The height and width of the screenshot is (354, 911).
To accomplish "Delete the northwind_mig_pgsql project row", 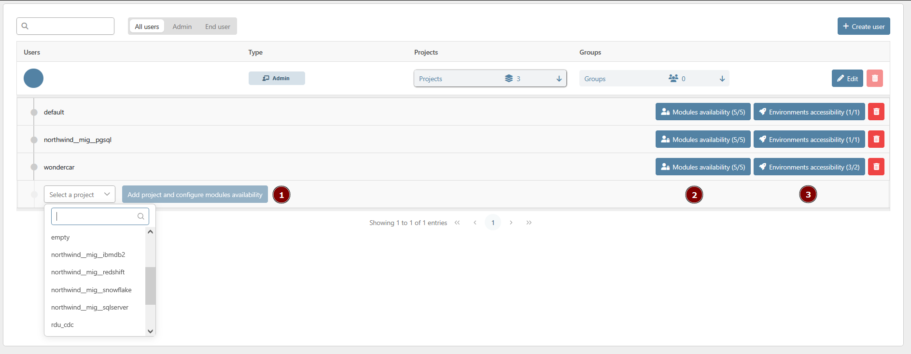I will 876,140.
